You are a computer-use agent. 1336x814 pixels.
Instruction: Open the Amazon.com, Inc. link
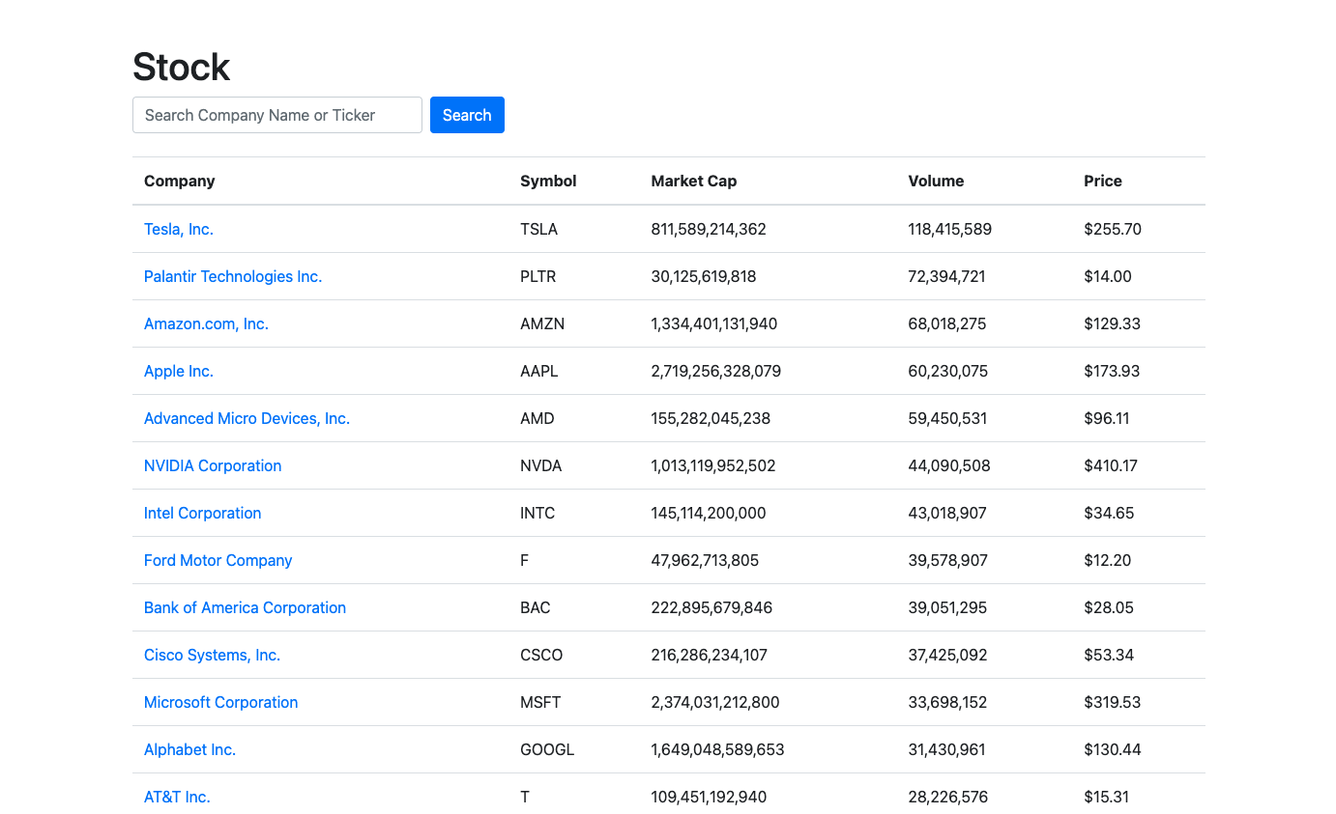pos(206,323)
